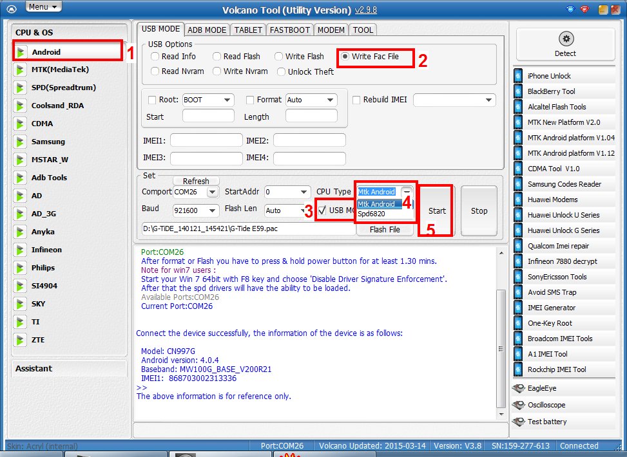Select the Read Flash radio button
This screenshot has width=627, height=457.
click(x=217, y=57)
